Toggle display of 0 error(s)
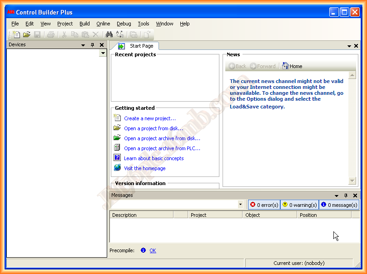The width and height of the screenshot is (367, 274). [263, 205]
